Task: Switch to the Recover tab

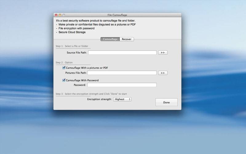Action: tap(127, 39)
